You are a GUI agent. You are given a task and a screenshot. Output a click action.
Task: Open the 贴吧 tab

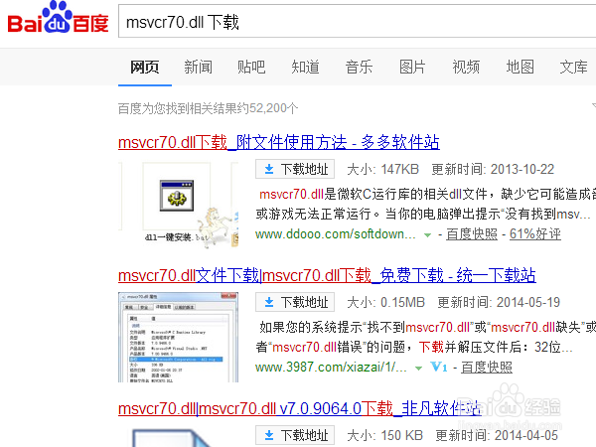(251, 68)
